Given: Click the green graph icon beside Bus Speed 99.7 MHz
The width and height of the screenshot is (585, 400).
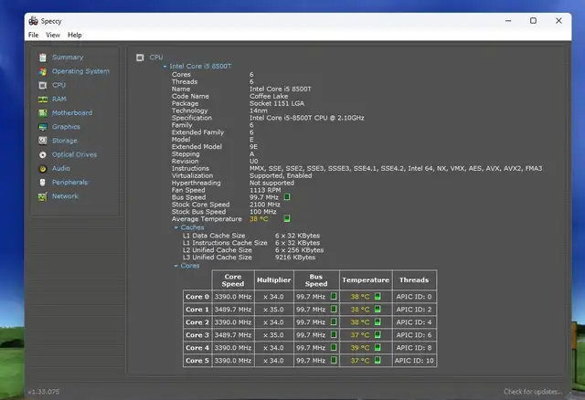Looking at the screenshot, I should pos(286,197).
